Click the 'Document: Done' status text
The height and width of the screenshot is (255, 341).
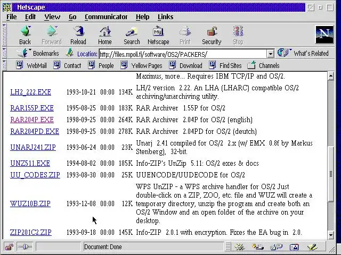pos(103,246)
